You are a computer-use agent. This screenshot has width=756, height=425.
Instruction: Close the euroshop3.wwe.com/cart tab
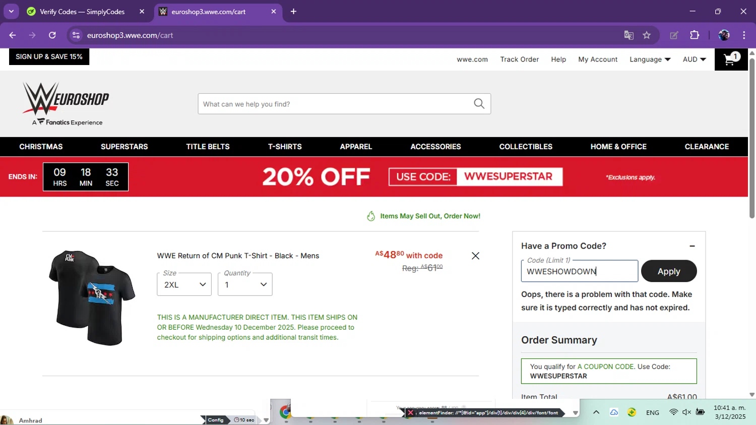click(274, 12)
